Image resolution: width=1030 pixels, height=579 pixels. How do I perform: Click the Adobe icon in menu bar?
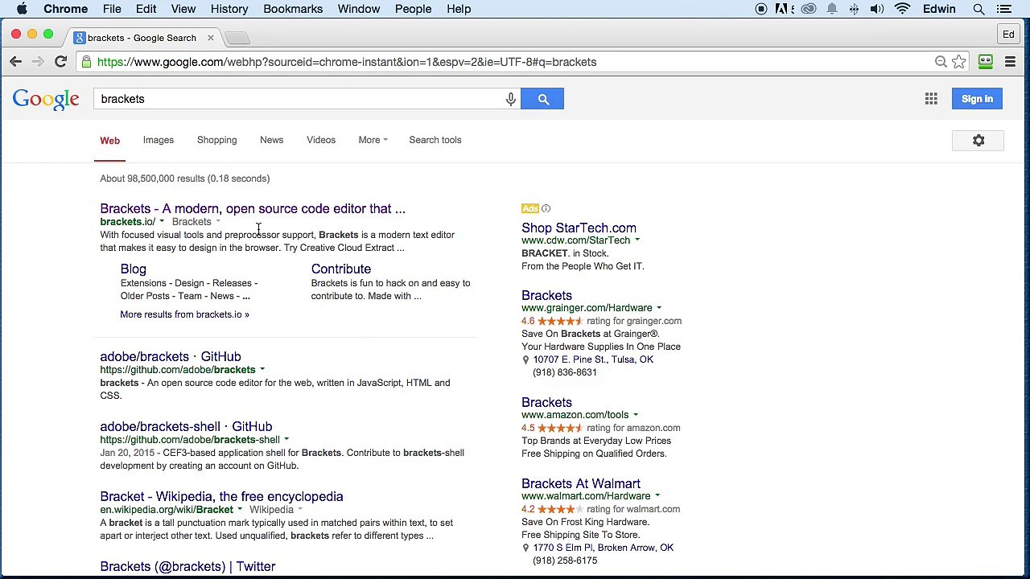tap(783, 9)
